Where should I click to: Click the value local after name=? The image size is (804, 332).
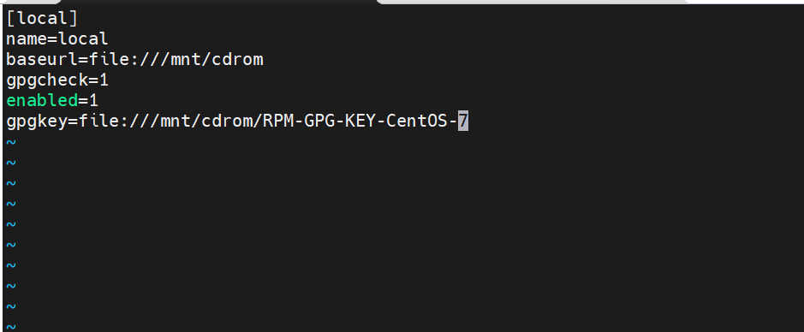83,39
